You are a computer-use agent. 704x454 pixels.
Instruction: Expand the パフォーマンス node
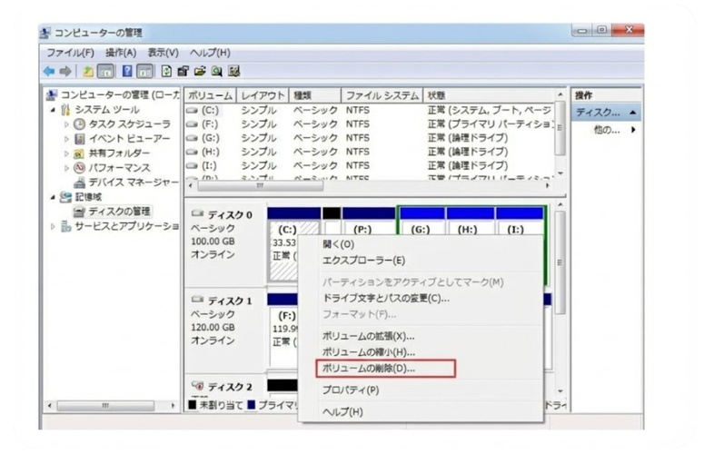[66, 168]
